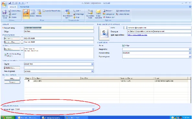Open the small arrow beside Business Fax button
Viewport: 193px width, 119px height.
(22, 42)
